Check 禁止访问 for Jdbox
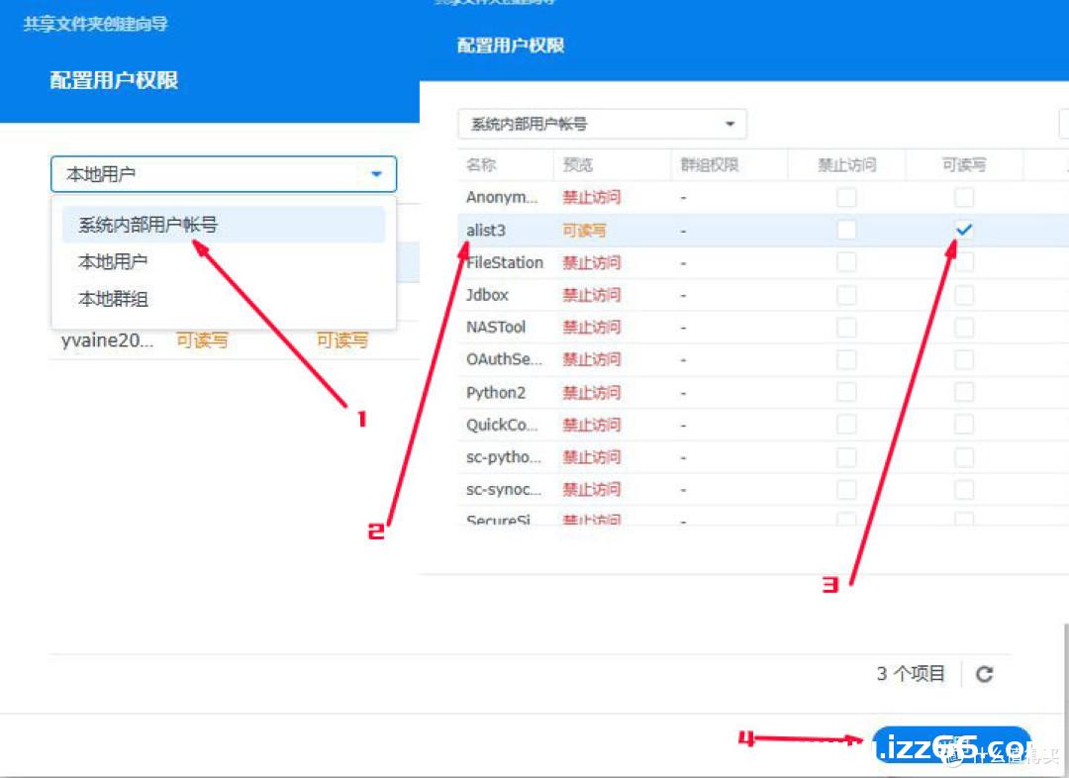Image resolution: width=1069 pixels, height=778 pixels. point(846,294)
